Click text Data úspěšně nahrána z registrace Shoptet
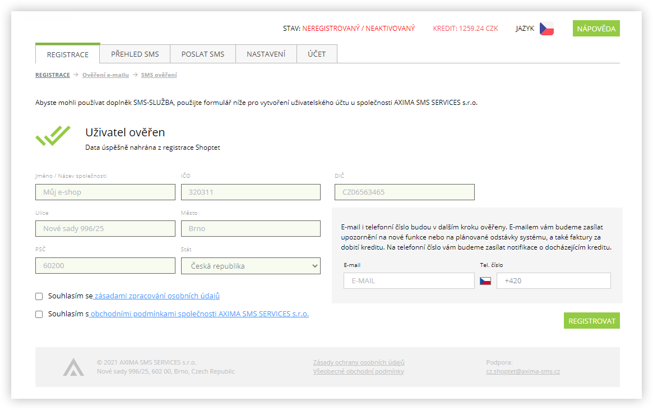 (153, 148)
